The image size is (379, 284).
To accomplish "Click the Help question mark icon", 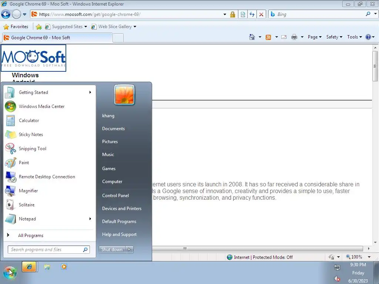I will pyautogui.click(x=368, y=37).
